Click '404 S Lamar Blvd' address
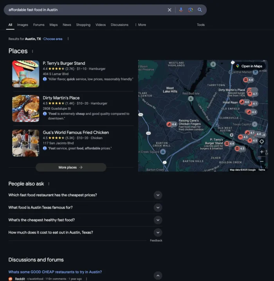 (x=56, y=74)
